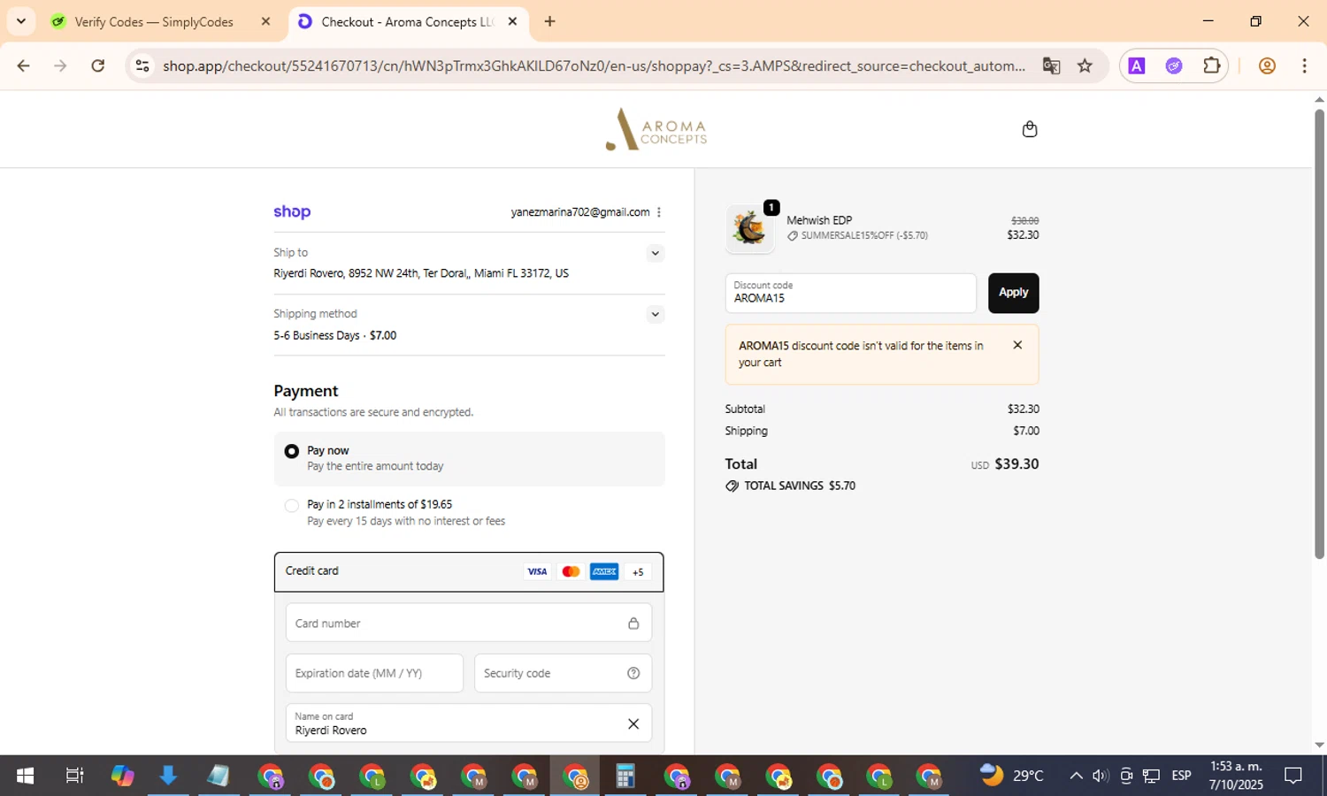Image resolution: width=1327 pixels, height=796 pixels.
Task: Open the Chrome profile icon
Action: [1267, 65]
